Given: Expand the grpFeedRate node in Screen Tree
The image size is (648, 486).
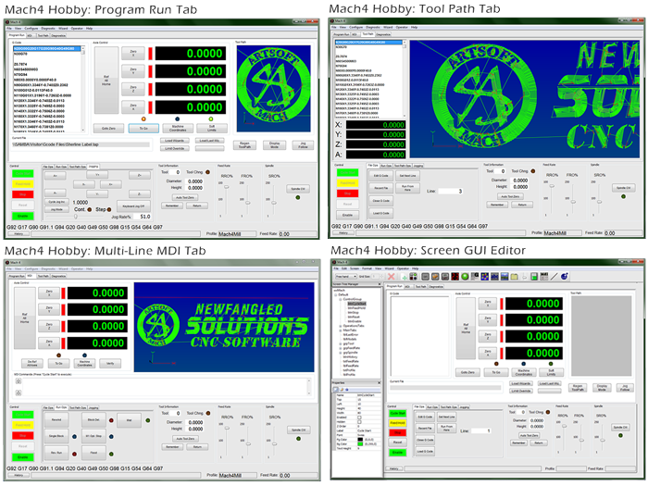Looking at the screenshot, I should tap(341, 348).
